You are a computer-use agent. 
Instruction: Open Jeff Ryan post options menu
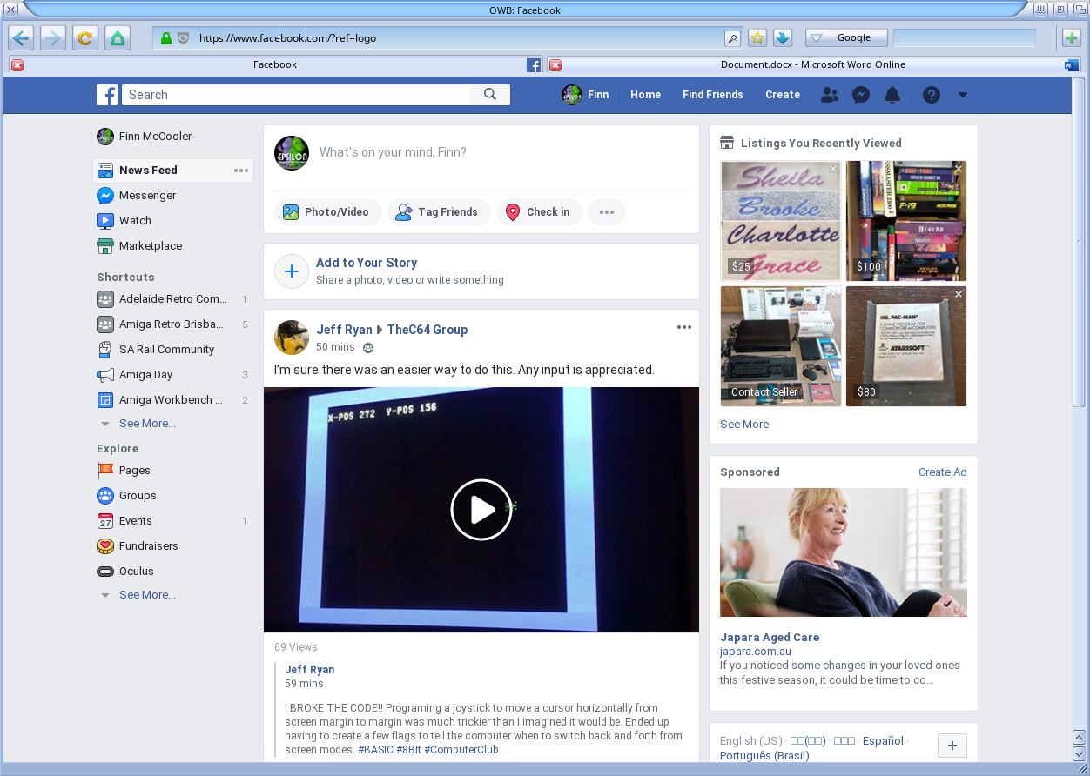coord(684,327)
